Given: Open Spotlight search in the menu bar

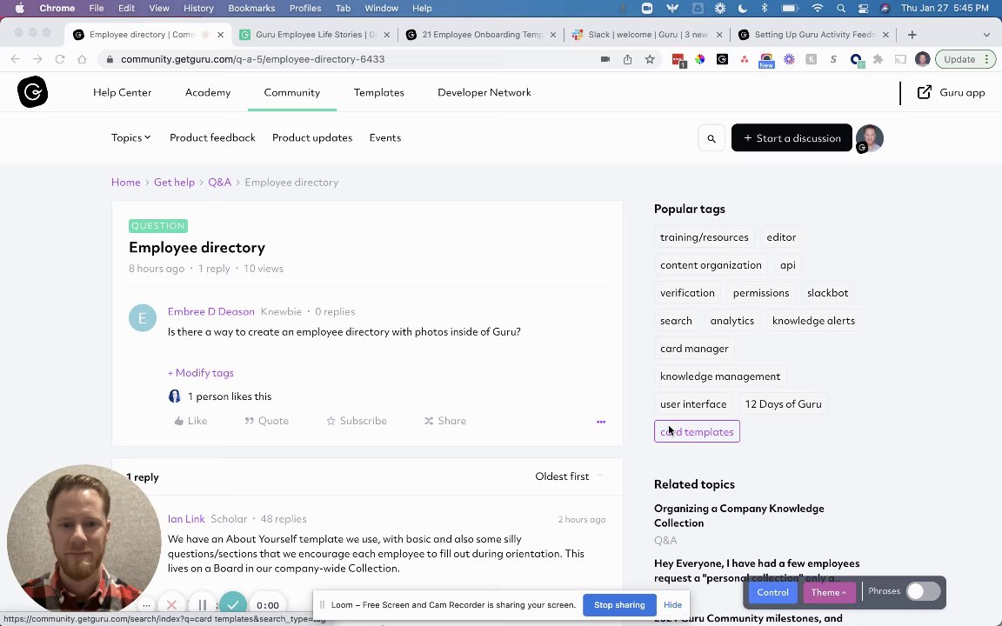Looking at the screenshot, I should [841, 9].
